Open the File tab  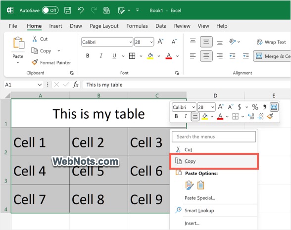point(13,26)
